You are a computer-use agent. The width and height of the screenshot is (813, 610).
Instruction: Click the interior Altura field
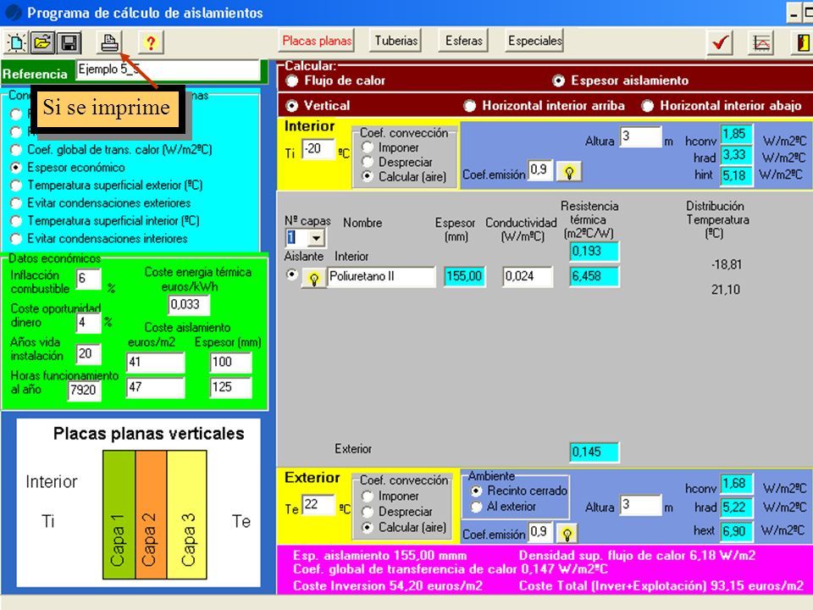(x=640, y=137)
